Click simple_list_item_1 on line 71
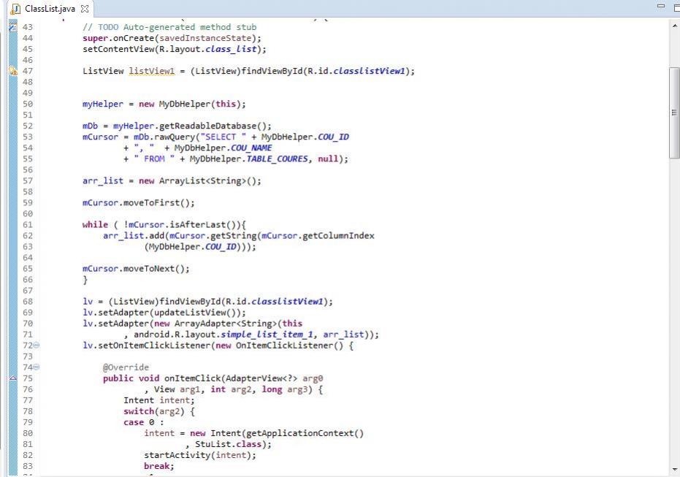This screenshot has width=680, height=477. pos(267,335)
